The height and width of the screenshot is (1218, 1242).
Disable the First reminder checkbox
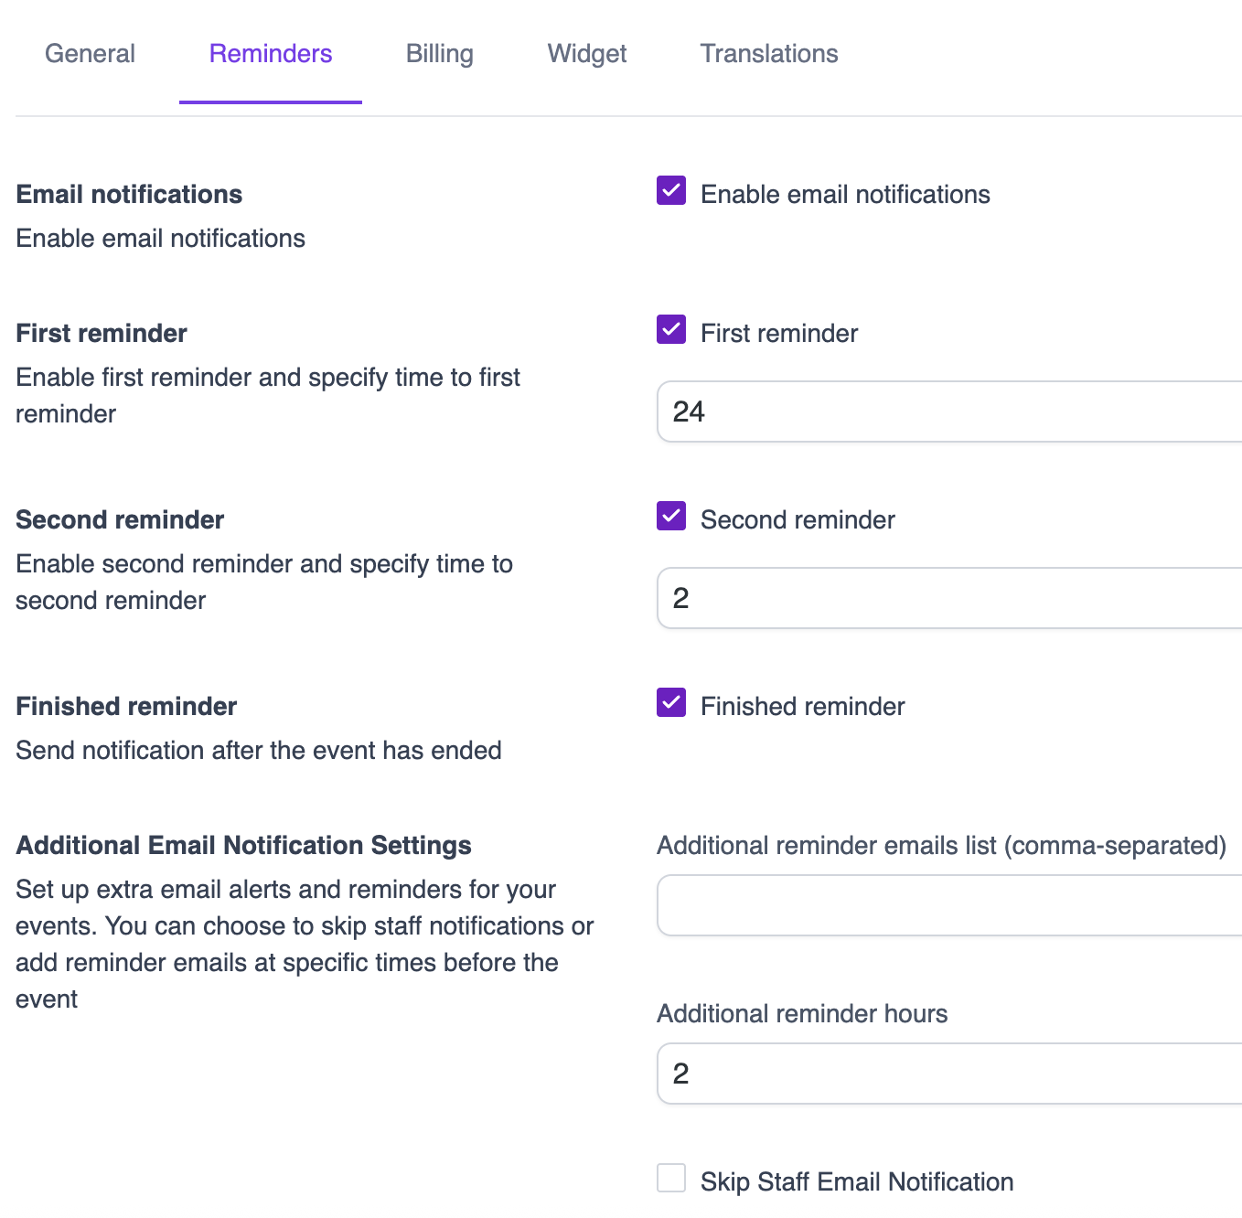click(x=671, y=330)
